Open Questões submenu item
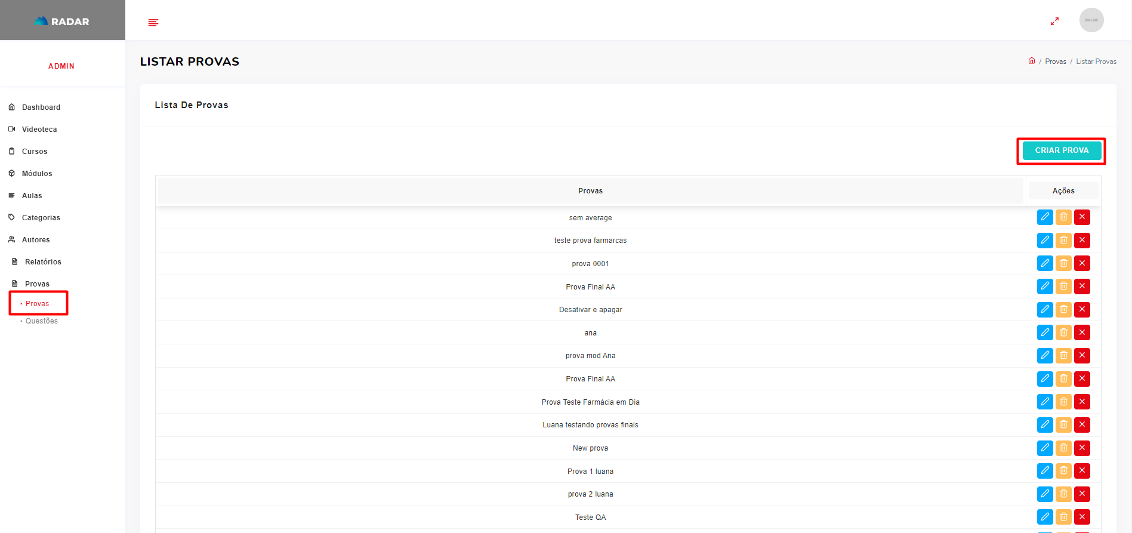Viewport: 1132px width, 533px height. click(x=41, y=321)
